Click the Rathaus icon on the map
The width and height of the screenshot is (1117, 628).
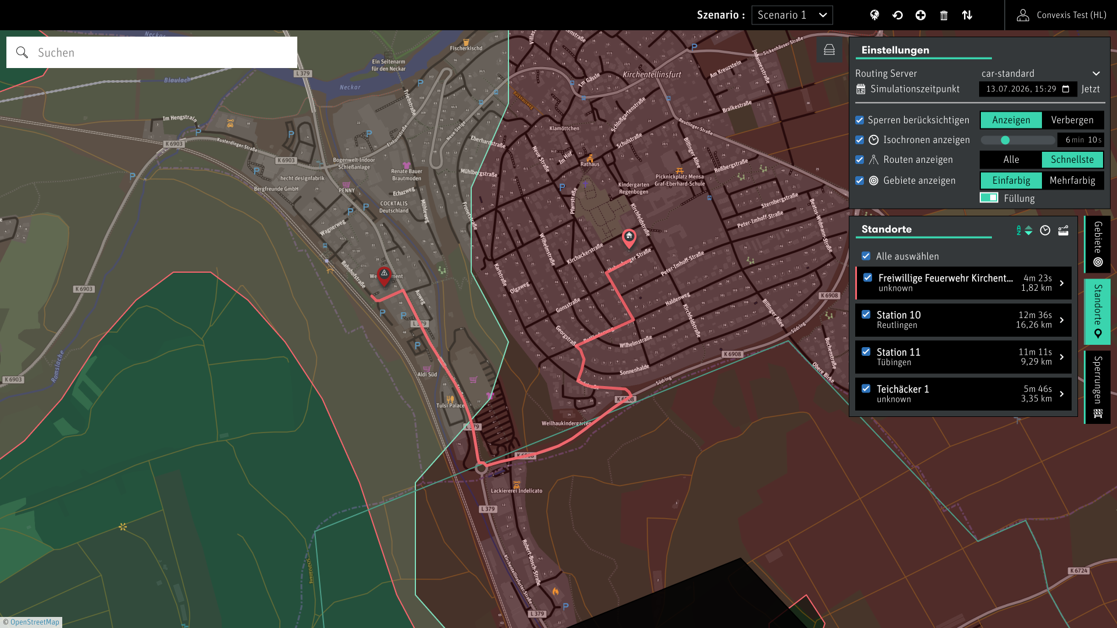(x=590, y=158)
